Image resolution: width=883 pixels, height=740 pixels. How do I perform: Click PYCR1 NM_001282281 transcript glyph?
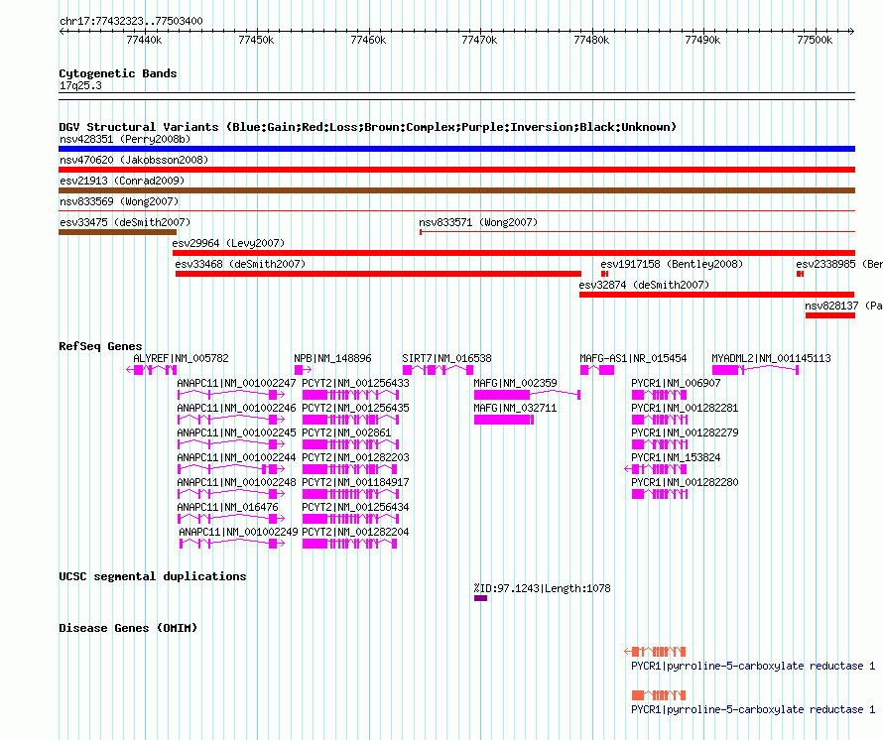660,419
